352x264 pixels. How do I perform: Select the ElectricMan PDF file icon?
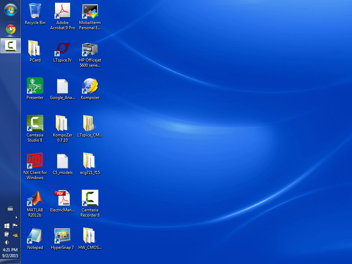pyautogui.click(x=63, y=198)
